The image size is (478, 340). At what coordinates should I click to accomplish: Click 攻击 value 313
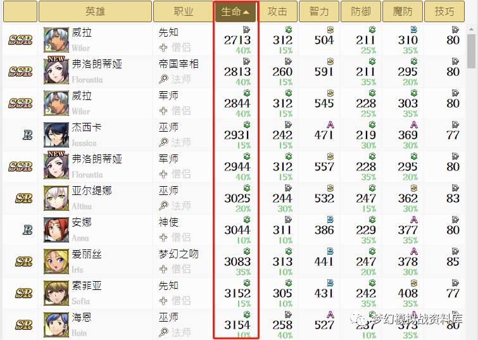282,262
